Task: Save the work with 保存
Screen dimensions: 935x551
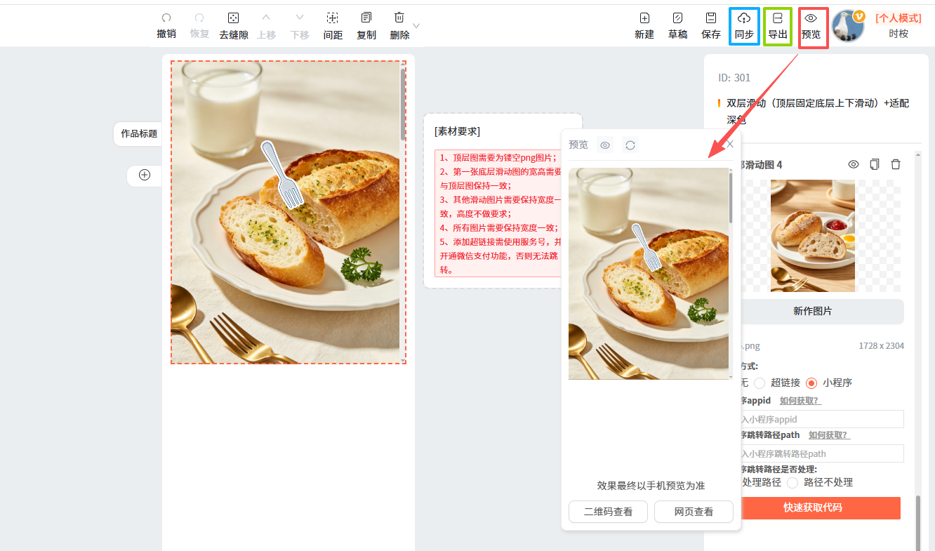Action: click(x=711, y=26)
